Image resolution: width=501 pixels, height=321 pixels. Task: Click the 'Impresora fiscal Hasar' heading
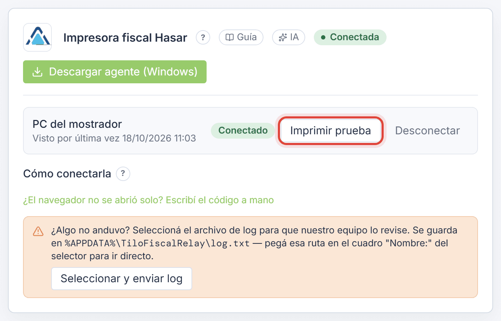pyautogui.click(x=125, y=38)
